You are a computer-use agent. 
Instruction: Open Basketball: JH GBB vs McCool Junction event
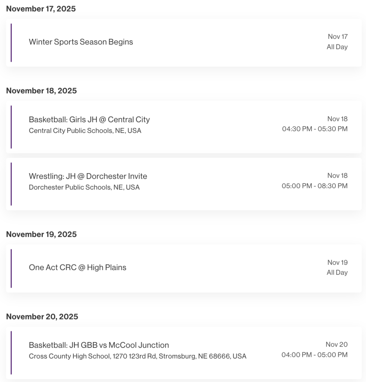[99, 345]
